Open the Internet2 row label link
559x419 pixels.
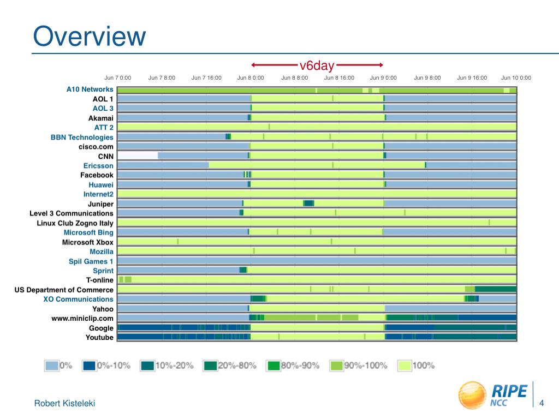98,194
